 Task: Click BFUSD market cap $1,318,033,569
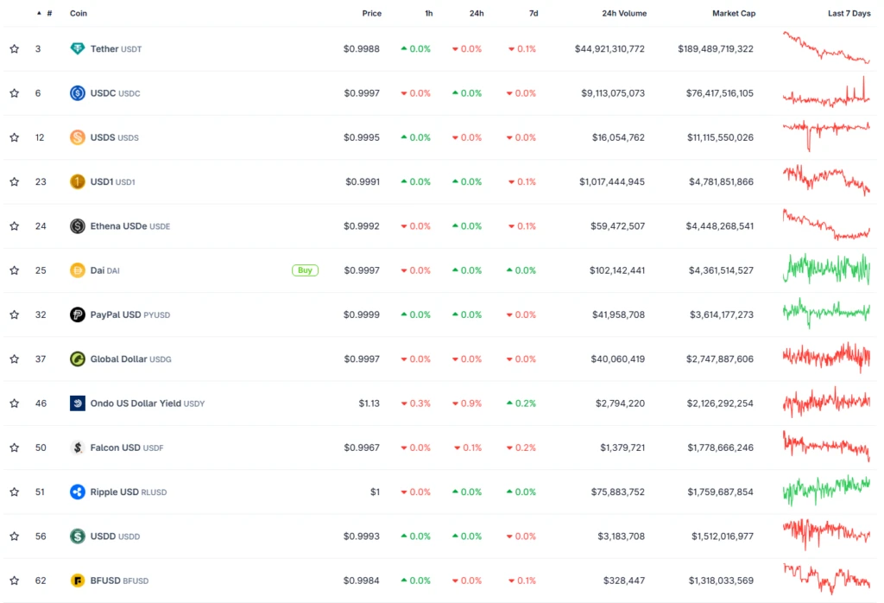tap(721, 581)
